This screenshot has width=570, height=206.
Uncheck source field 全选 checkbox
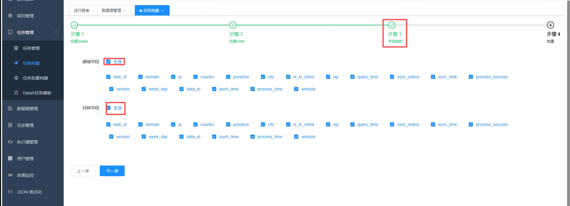pos(109,62)
